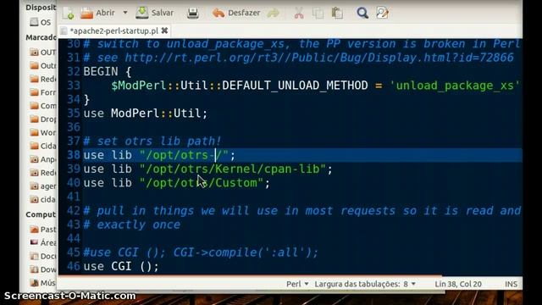
Task: Click the Print icon in toolbar
Action: pyautogui.click(x=193, y=14)
